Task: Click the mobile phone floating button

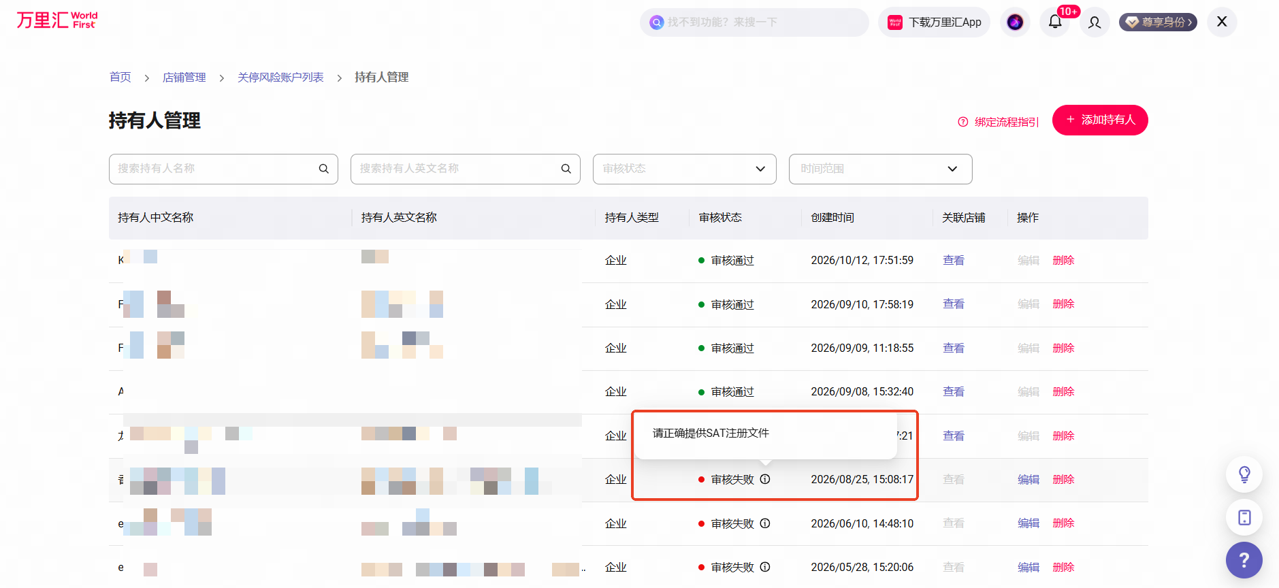Action: (x=1244, y=517)
